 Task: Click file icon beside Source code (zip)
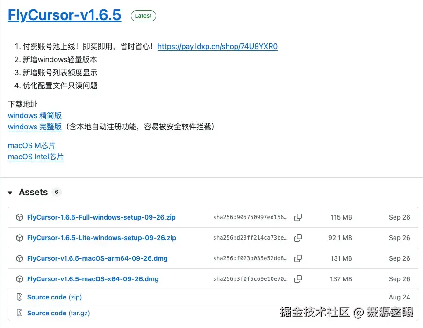coord(19,297)
